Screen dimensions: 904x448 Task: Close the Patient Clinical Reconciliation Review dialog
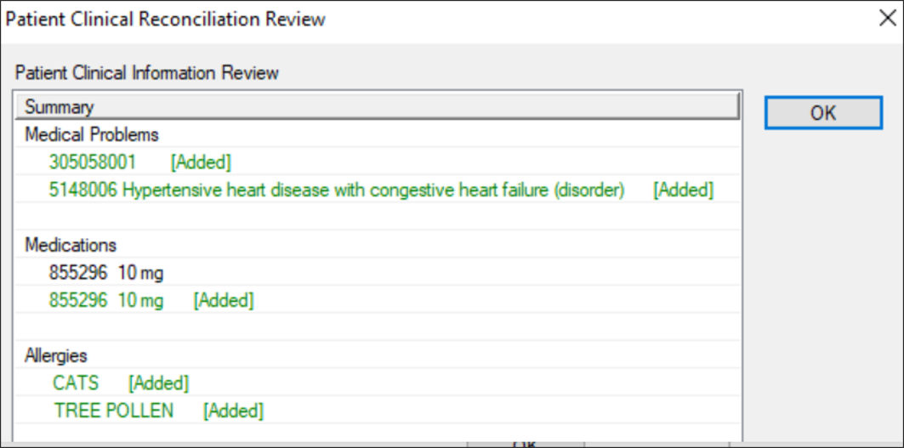[886, 20]
